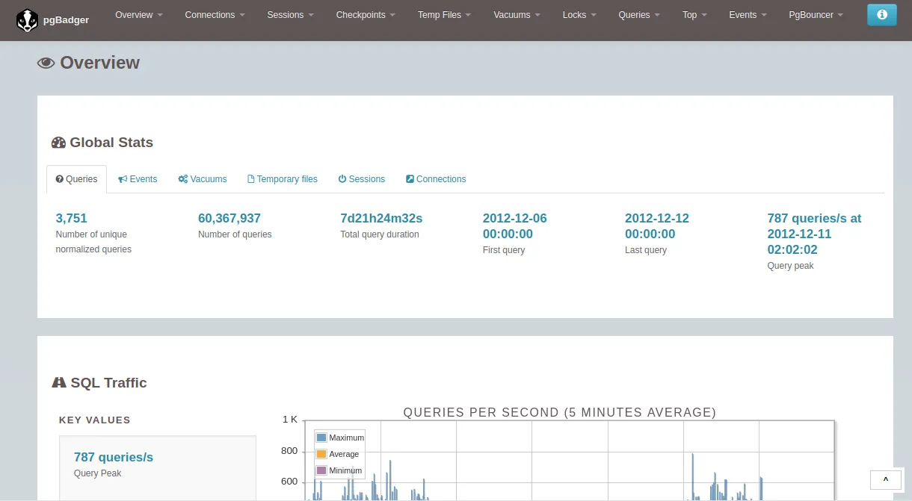Switch to the Temporary files tab
This screenshot has width=912, height=501.
pos(283,179)
